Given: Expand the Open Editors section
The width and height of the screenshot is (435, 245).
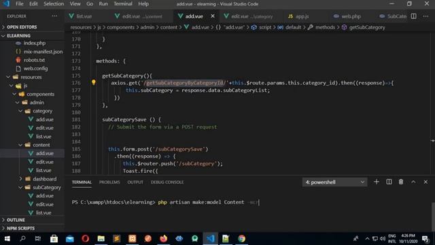Looking at the screenshot, I should point(32,27).
